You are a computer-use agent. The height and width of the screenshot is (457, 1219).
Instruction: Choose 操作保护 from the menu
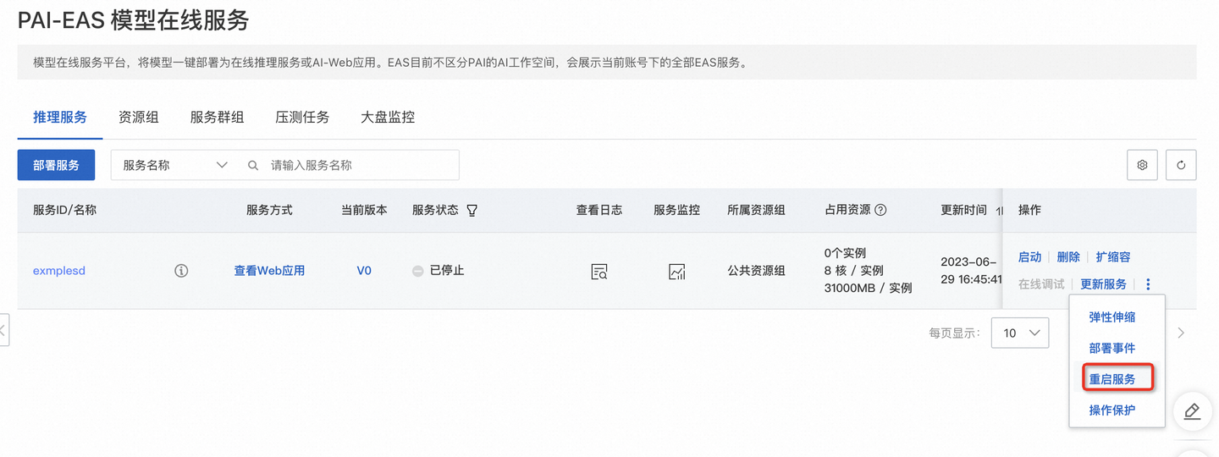pyautogui.click(x=1112, y=410)
